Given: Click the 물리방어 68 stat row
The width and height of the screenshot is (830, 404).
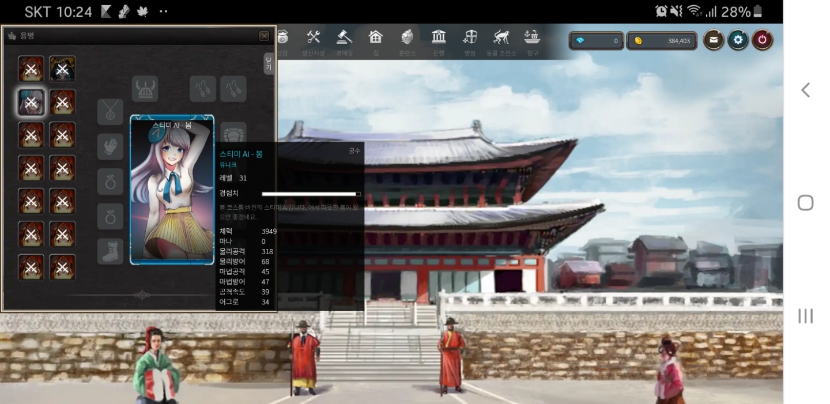Looking at the screenshot, I should [244, 262].
